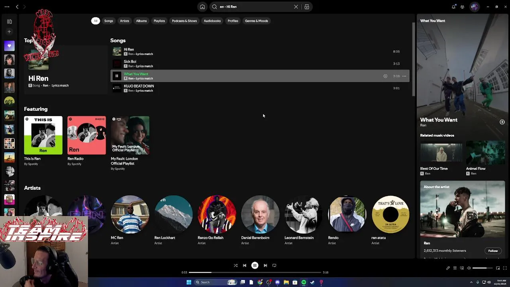
Task: Open more options for What You Want
Action: click(x=404, y=76)
